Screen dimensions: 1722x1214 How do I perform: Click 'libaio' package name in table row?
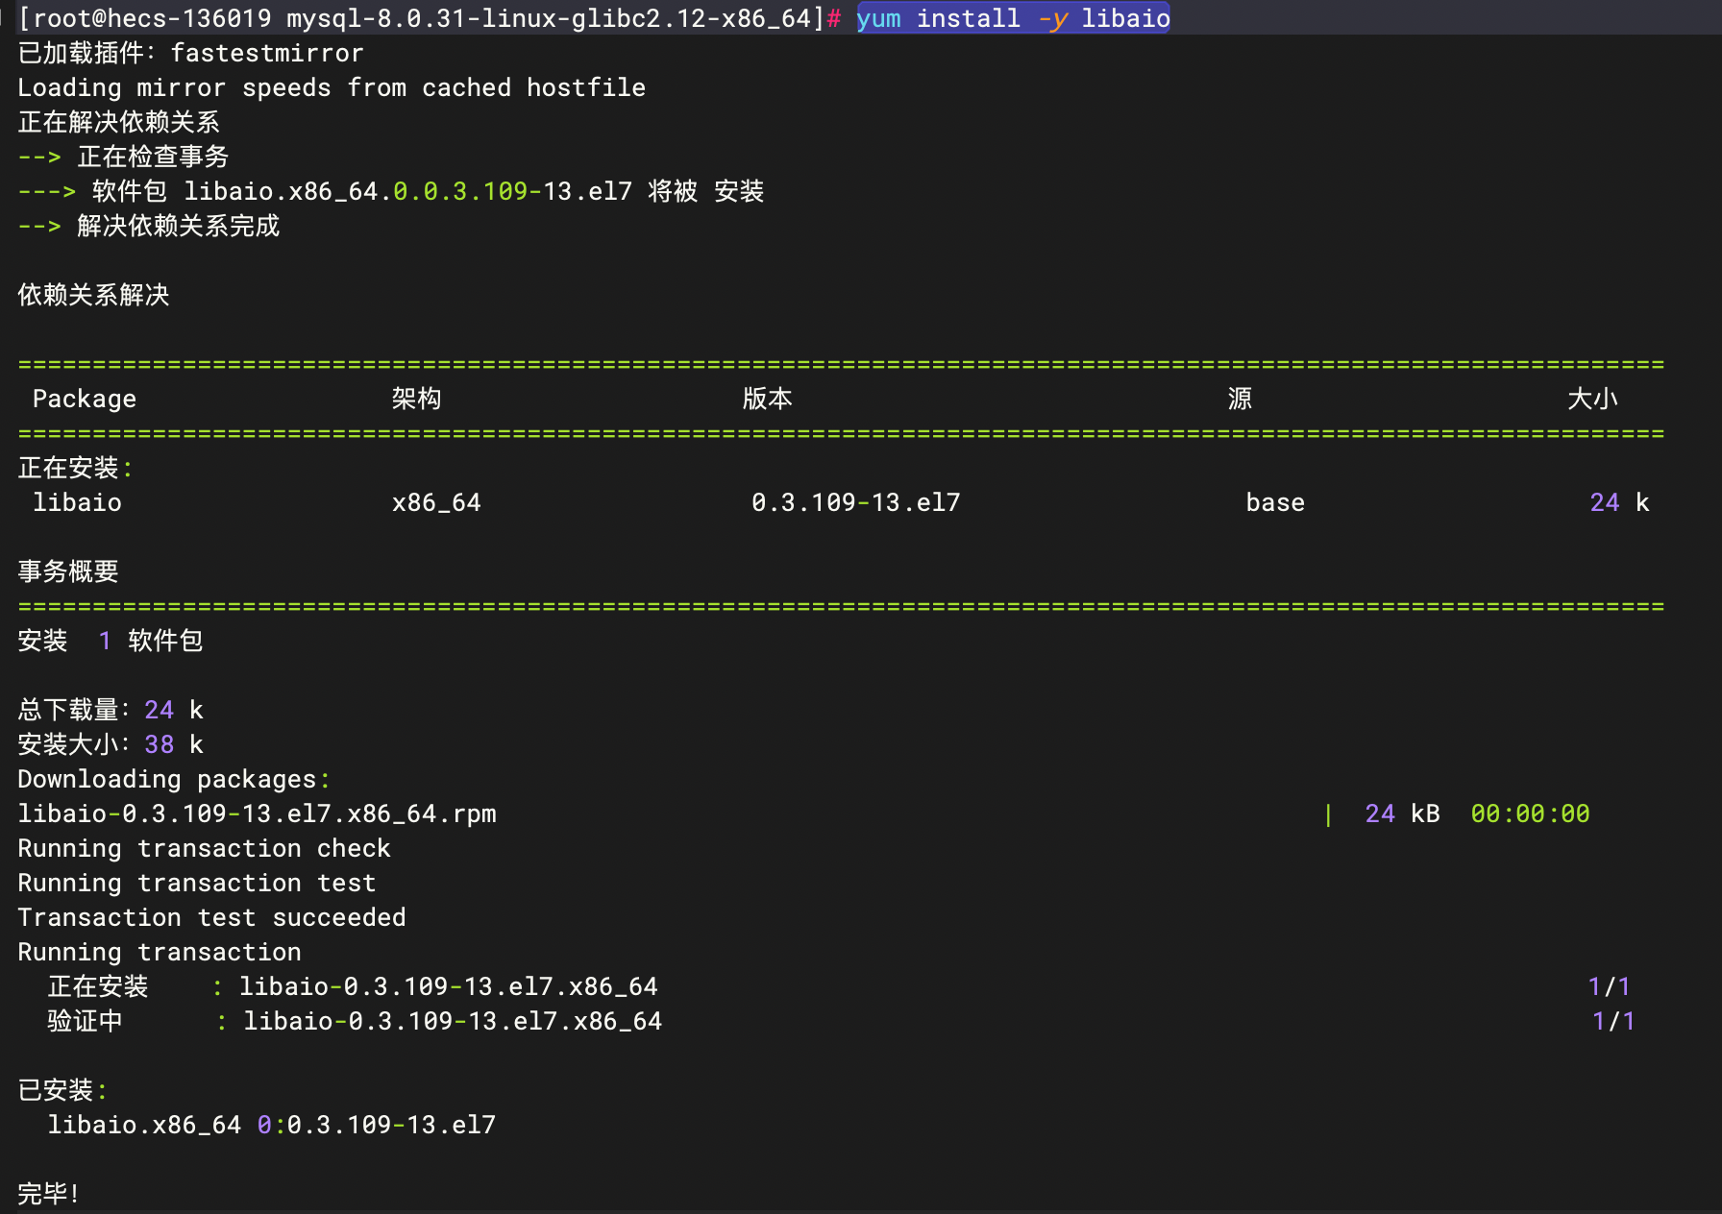[x=77, y=502]
